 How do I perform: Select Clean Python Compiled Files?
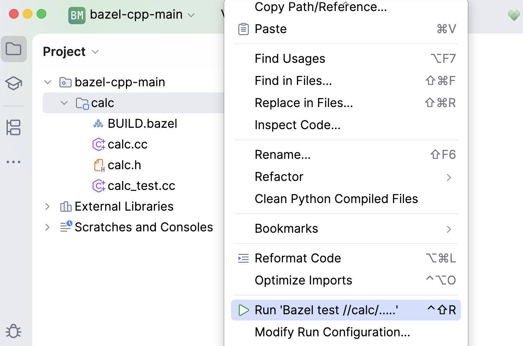[x=346, y=199]
